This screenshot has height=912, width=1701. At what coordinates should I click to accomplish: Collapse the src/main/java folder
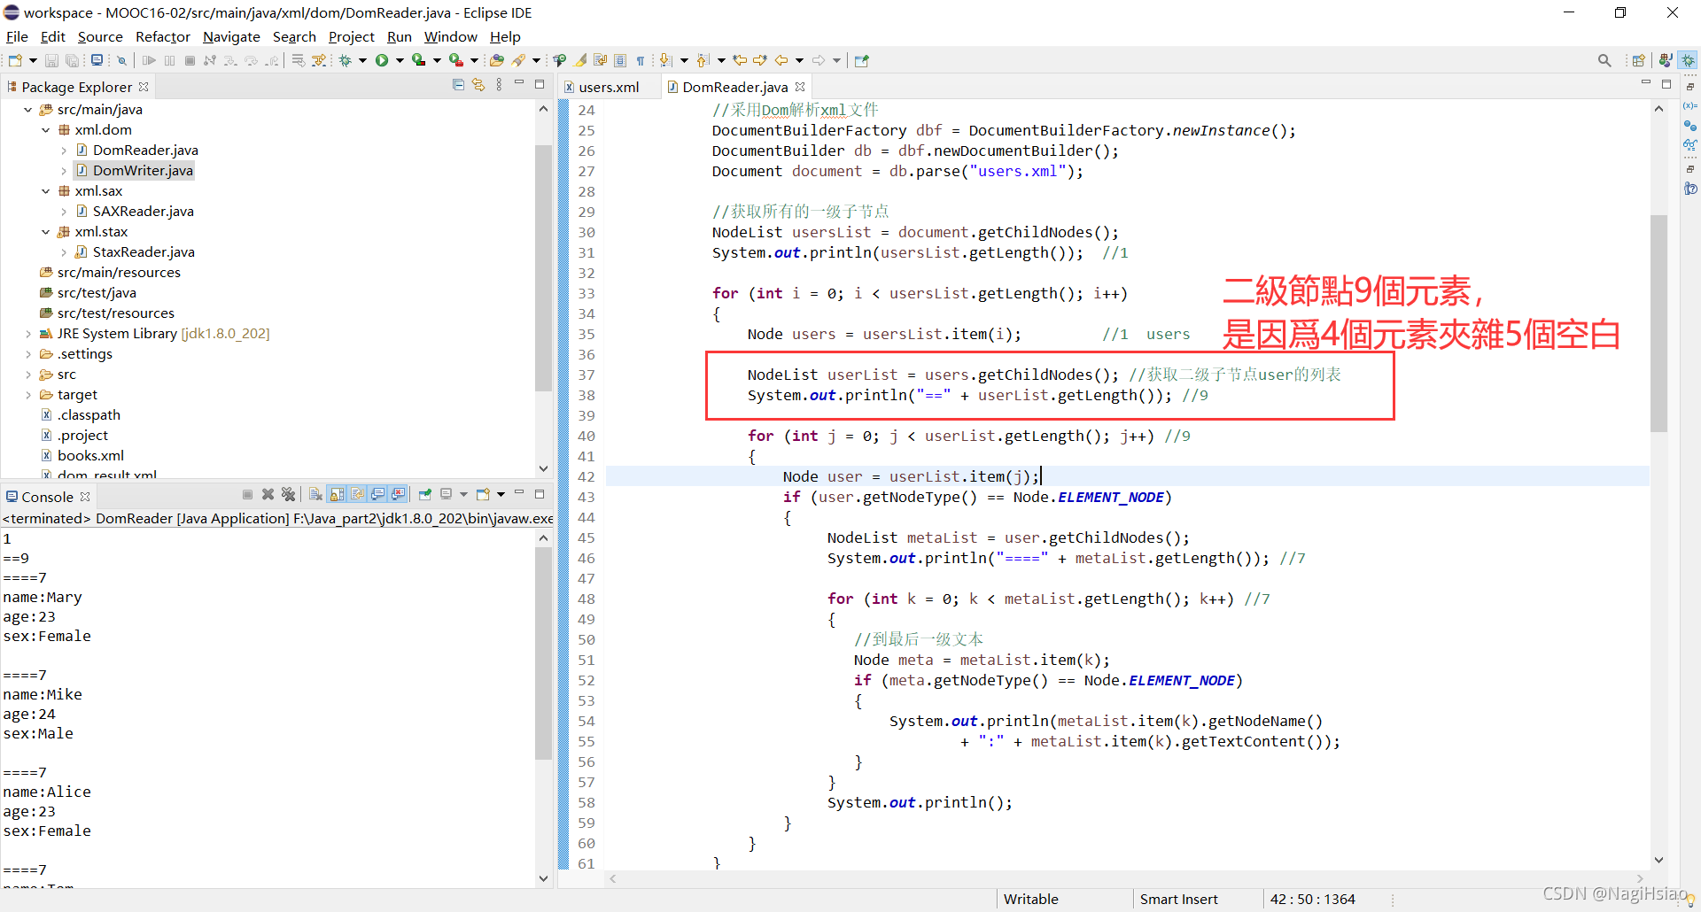click(27, 110)
